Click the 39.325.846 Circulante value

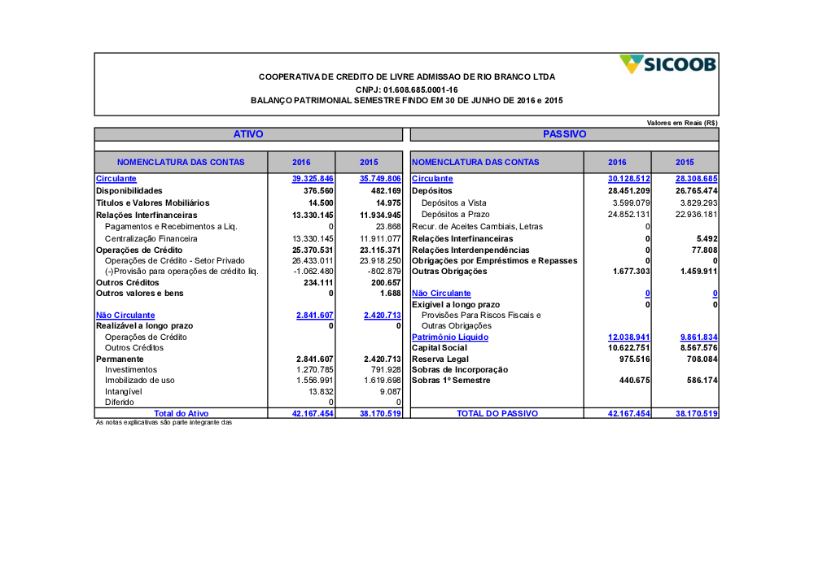(313, 179)
